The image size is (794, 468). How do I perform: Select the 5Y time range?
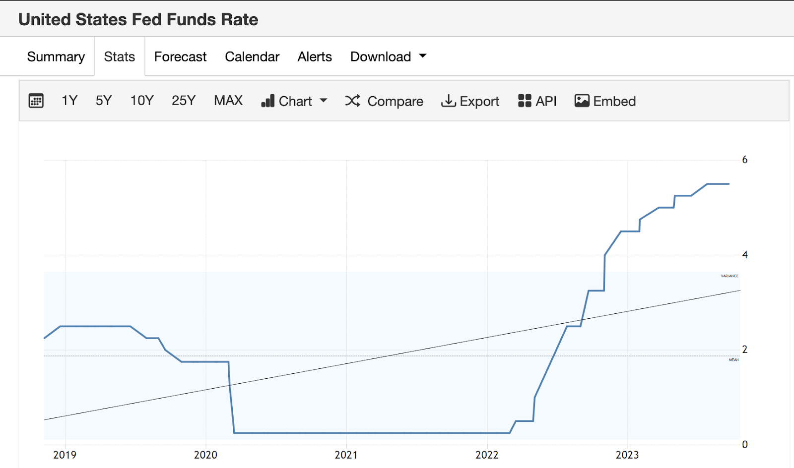(104, 101)
